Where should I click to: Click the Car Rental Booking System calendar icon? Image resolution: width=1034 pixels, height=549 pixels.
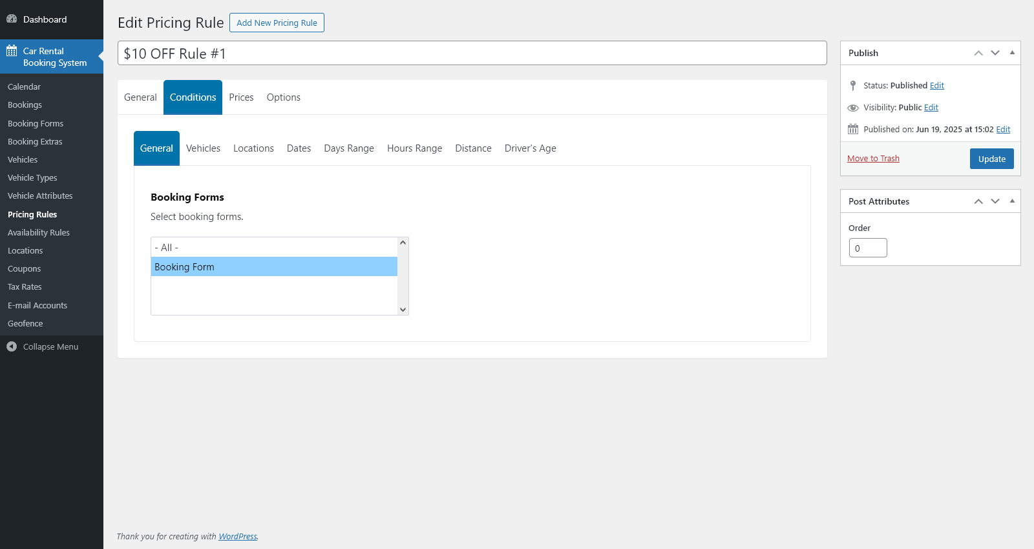[x=12, y=51]
